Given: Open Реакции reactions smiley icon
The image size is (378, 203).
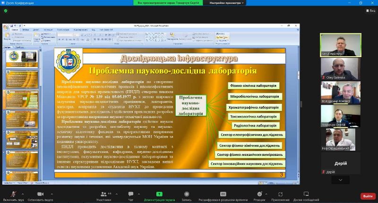Looking at the screenshot, I should tap(259, 194).
